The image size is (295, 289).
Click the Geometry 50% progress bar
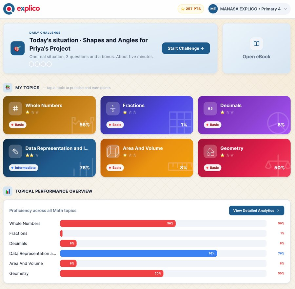click(111, 273)
